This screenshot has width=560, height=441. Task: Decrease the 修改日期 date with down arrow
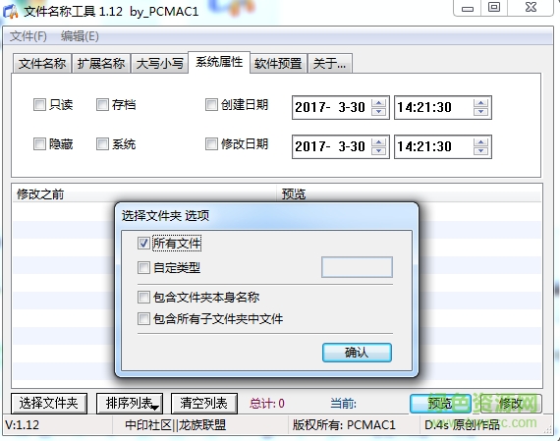[x=378, y=150]
